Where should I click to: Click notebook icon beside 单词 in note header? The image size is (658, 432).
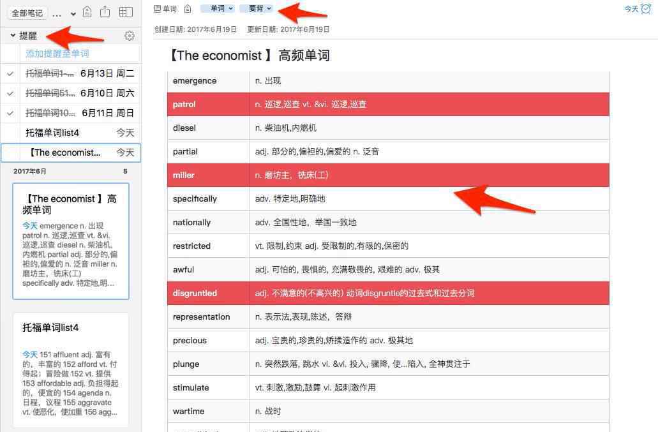coord(158,9)
